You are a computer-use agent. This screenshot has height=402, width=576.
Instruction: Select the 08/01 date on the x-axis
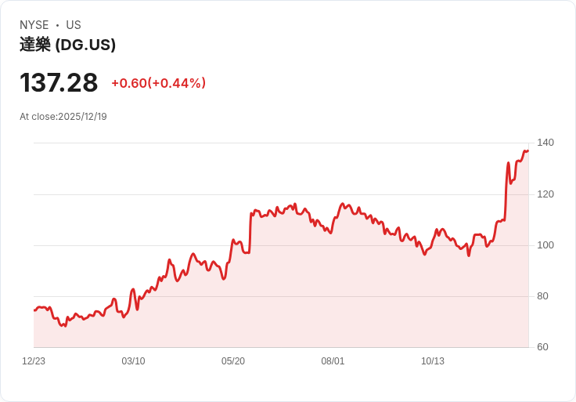coord(333,361)
